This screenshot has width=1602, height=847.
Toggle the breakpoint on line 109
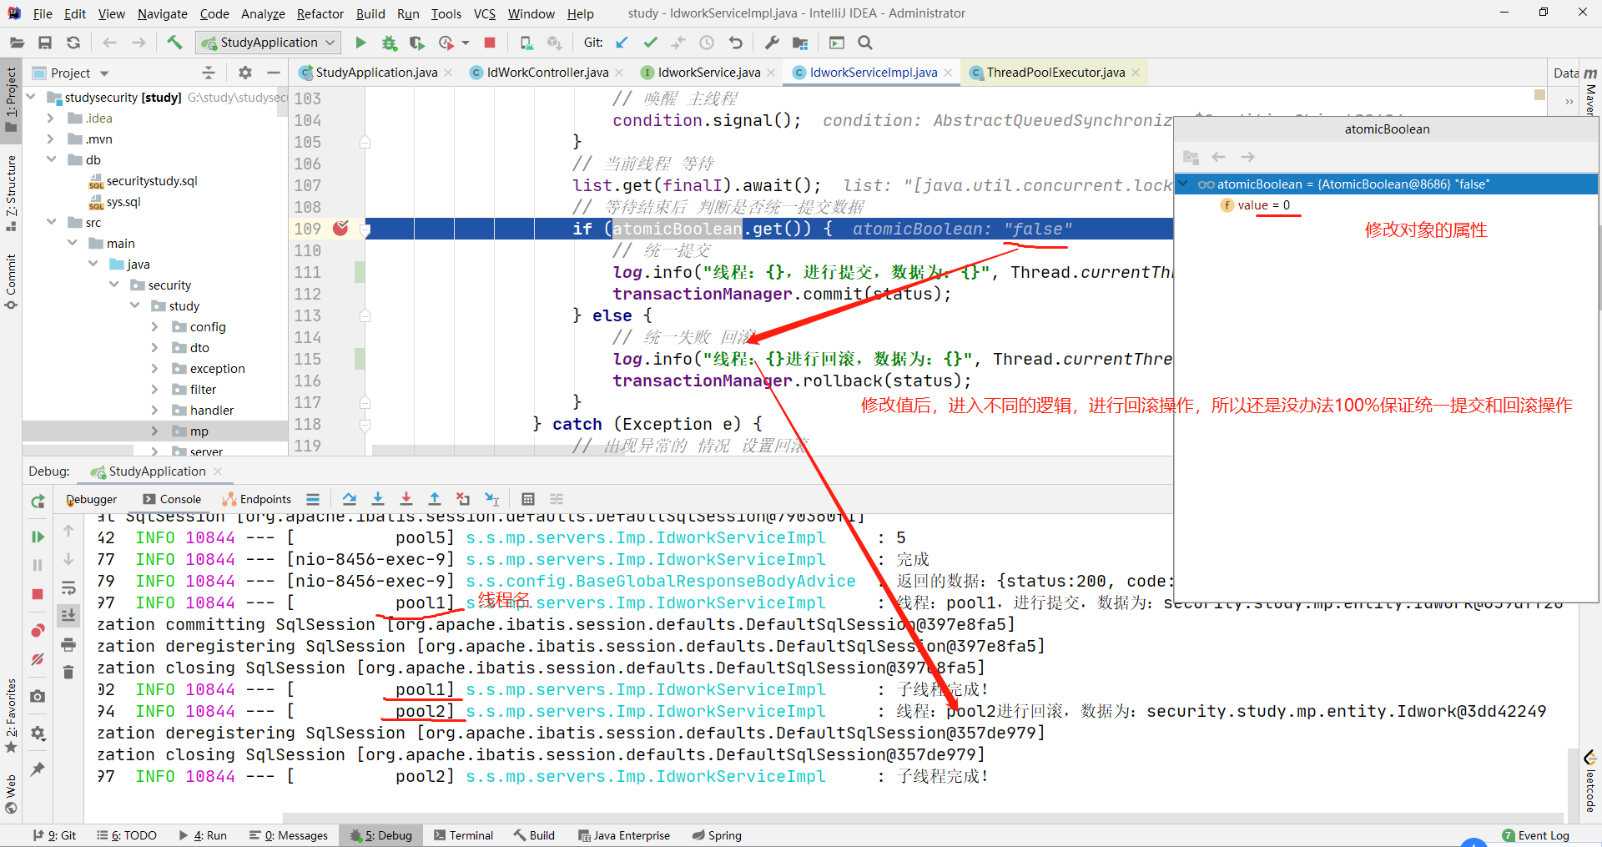coord(340,228)
